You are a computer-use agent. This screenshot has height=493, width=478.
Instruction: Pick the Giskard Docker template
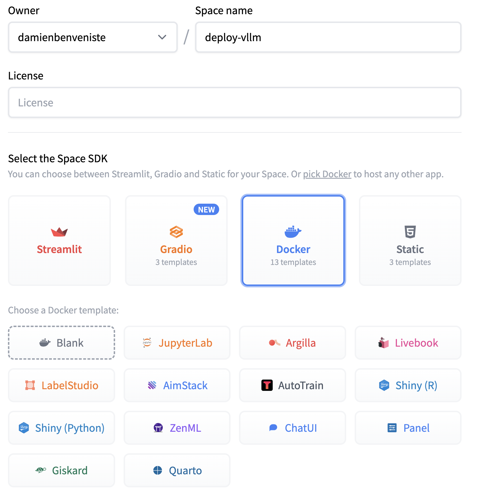[61, 470]
